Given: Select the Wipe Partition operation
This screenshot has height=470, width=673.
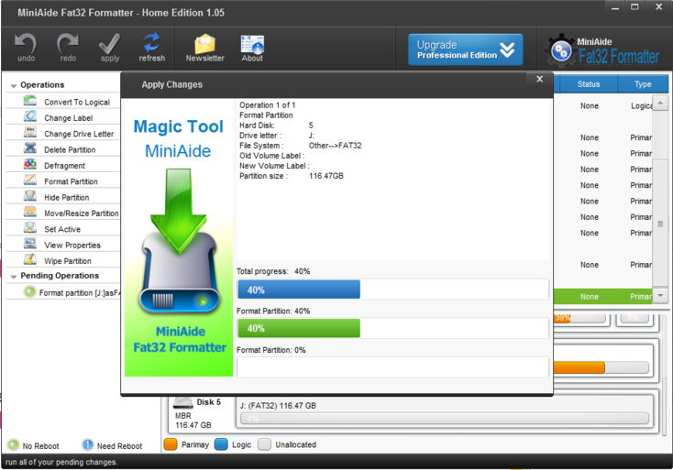Looking at the screenshot, I should 68,261.
